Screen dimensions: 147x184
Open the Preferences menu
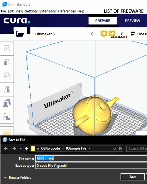[x=67, y=11]
